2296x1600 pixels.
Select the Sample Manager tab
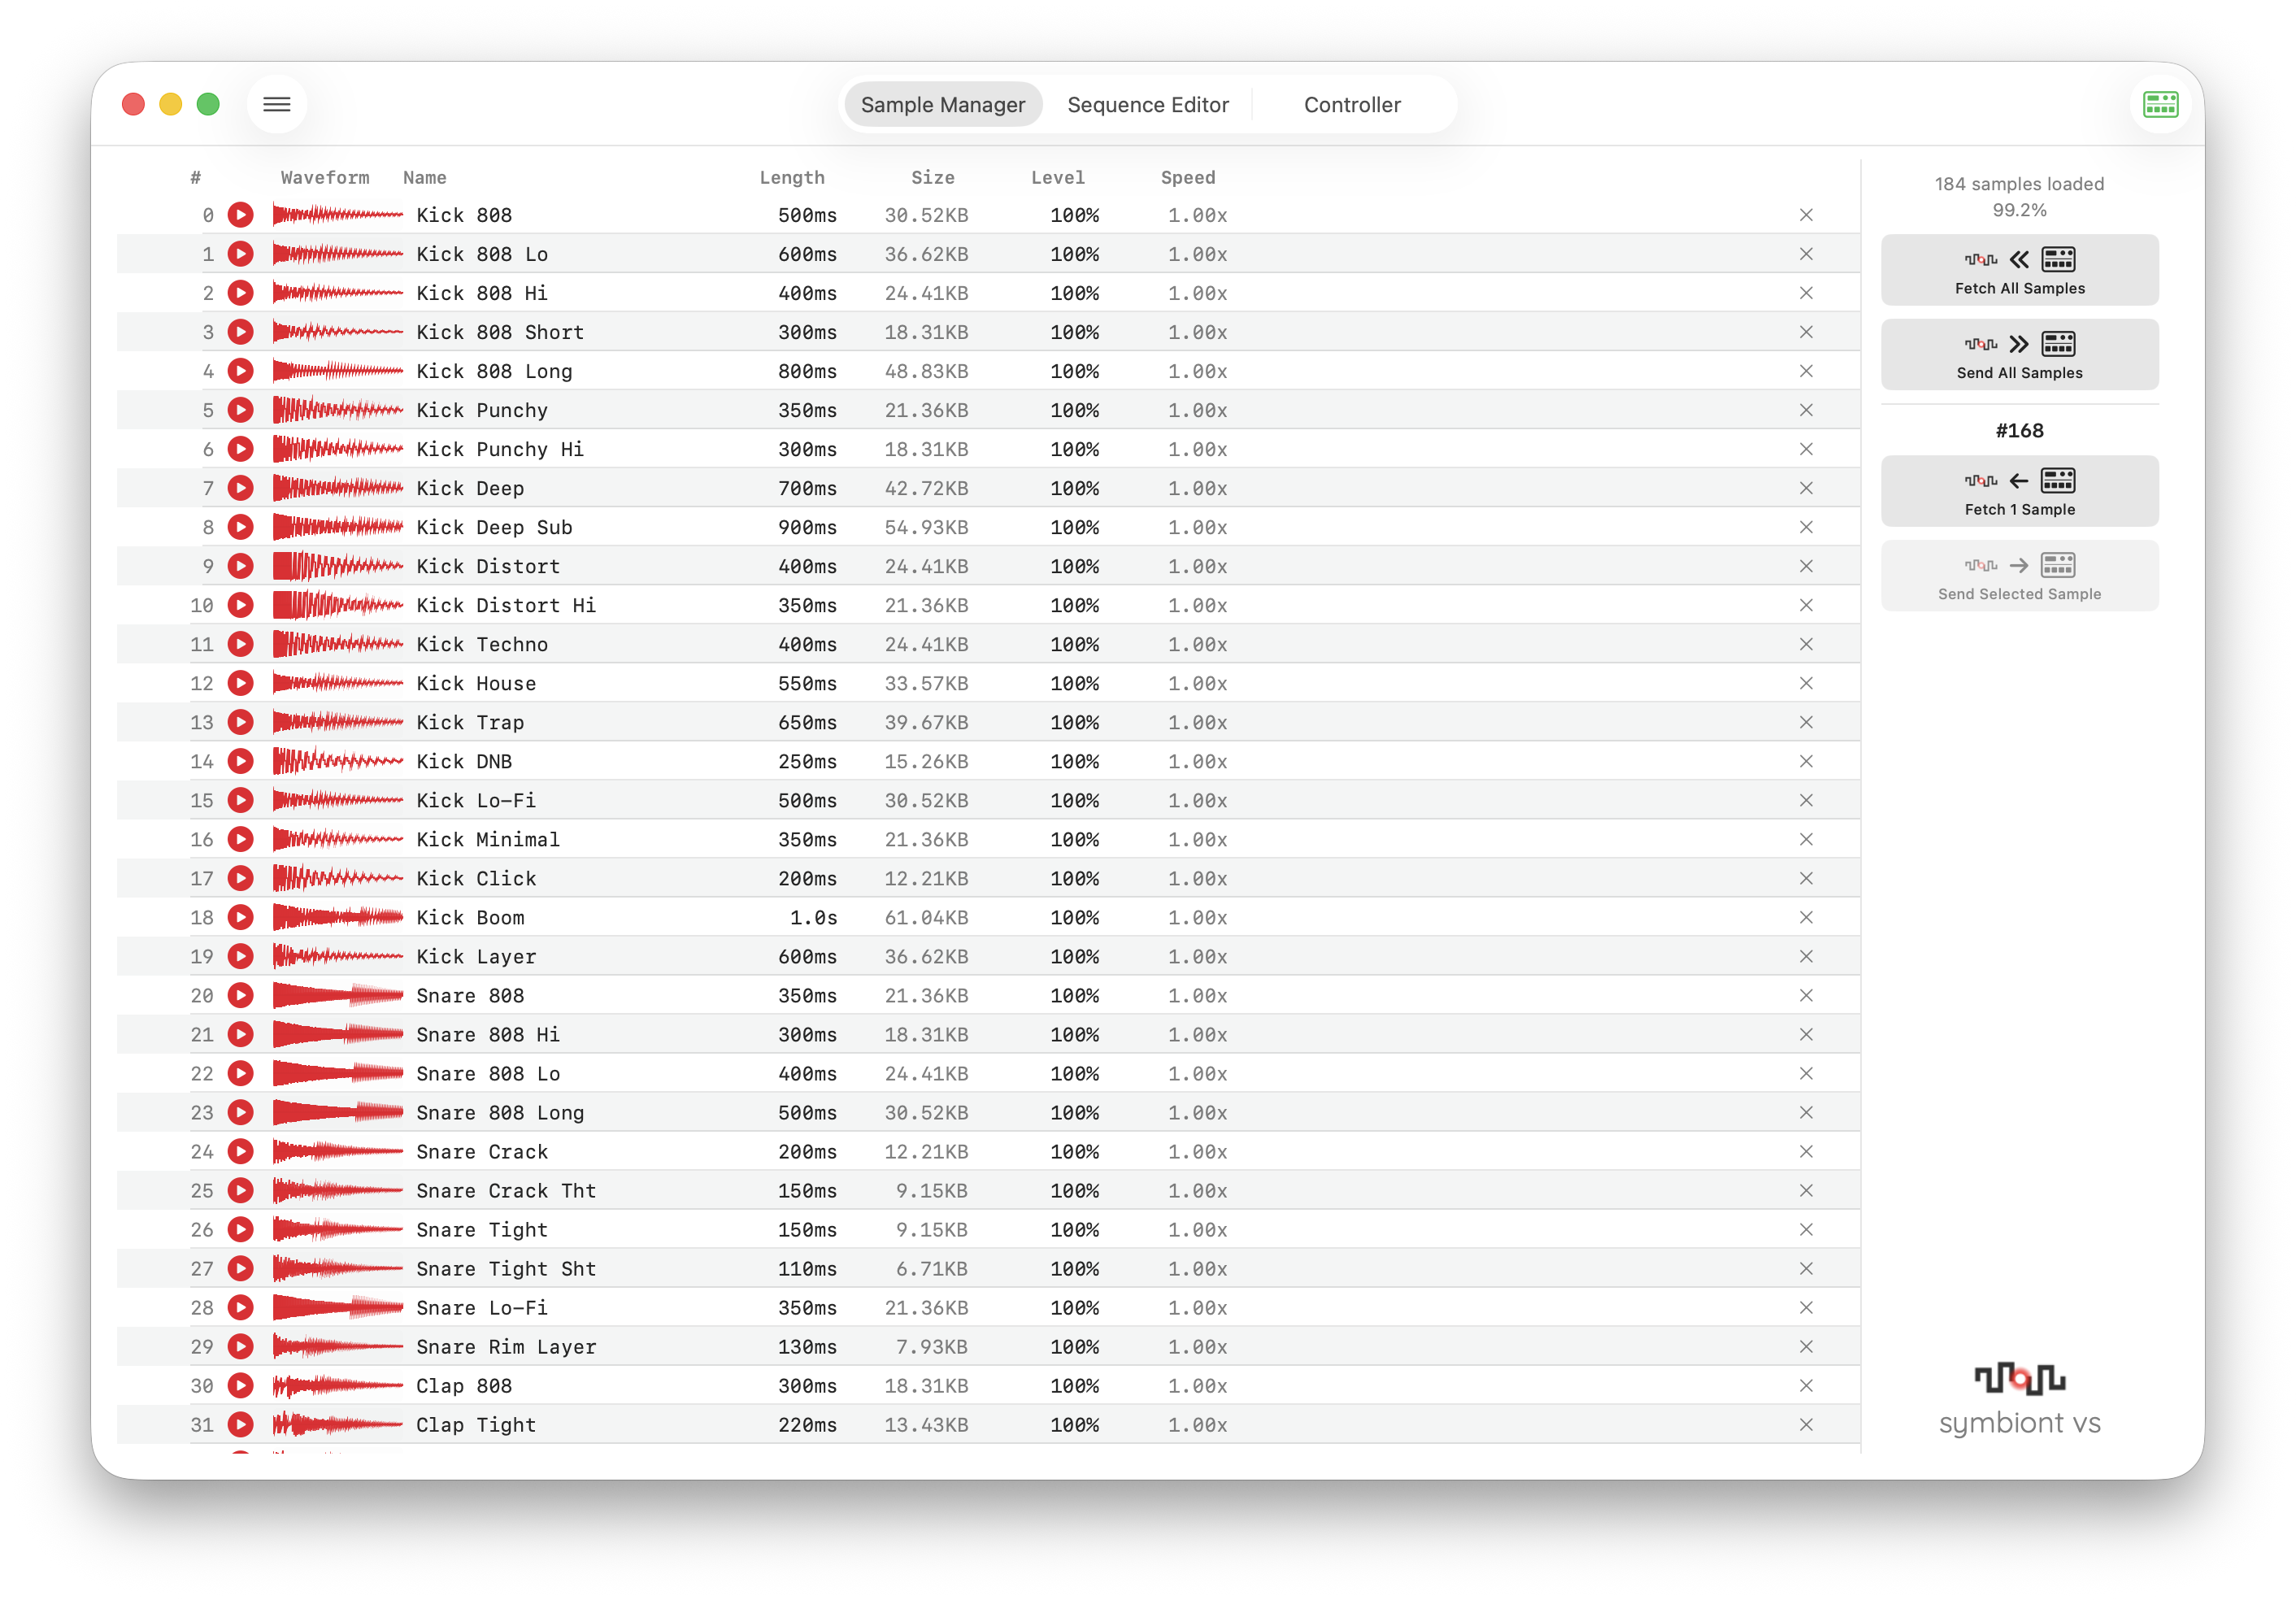pos(942,104)
